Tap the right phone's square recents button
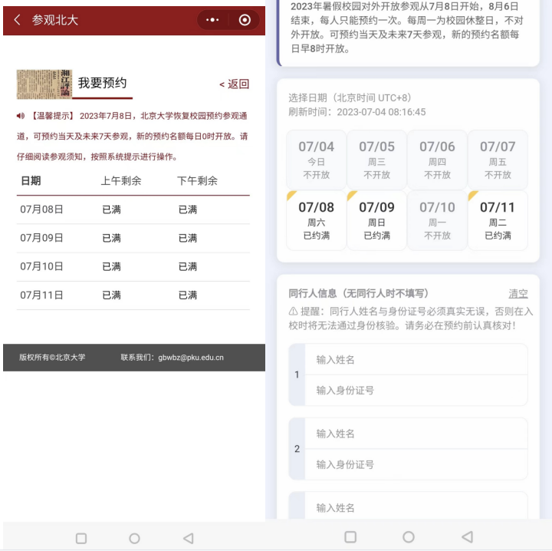 pos(350,537)
